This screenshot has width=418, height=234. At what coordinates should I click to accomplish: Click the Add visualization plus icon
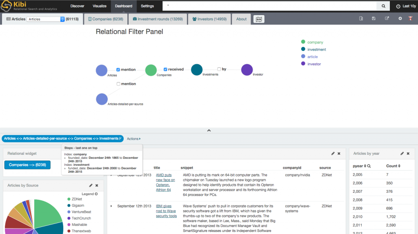point(400,18)
